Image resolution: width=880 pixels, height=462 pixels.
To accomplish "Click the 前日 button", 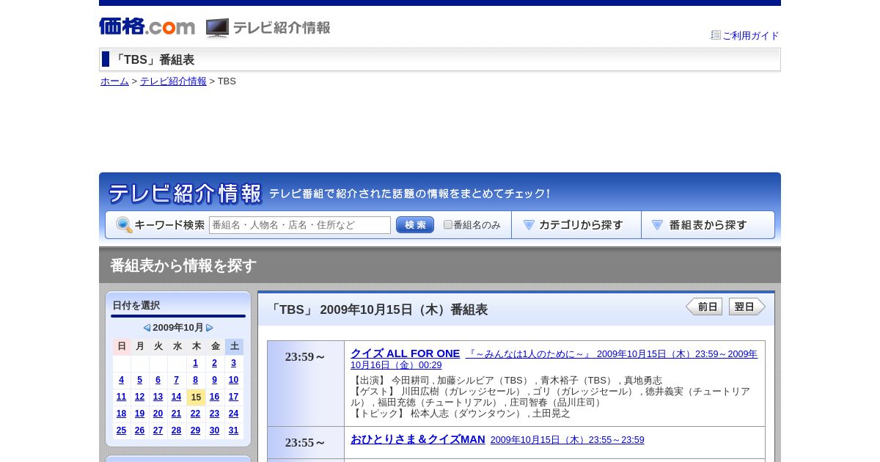I will (x=704, y=307).
